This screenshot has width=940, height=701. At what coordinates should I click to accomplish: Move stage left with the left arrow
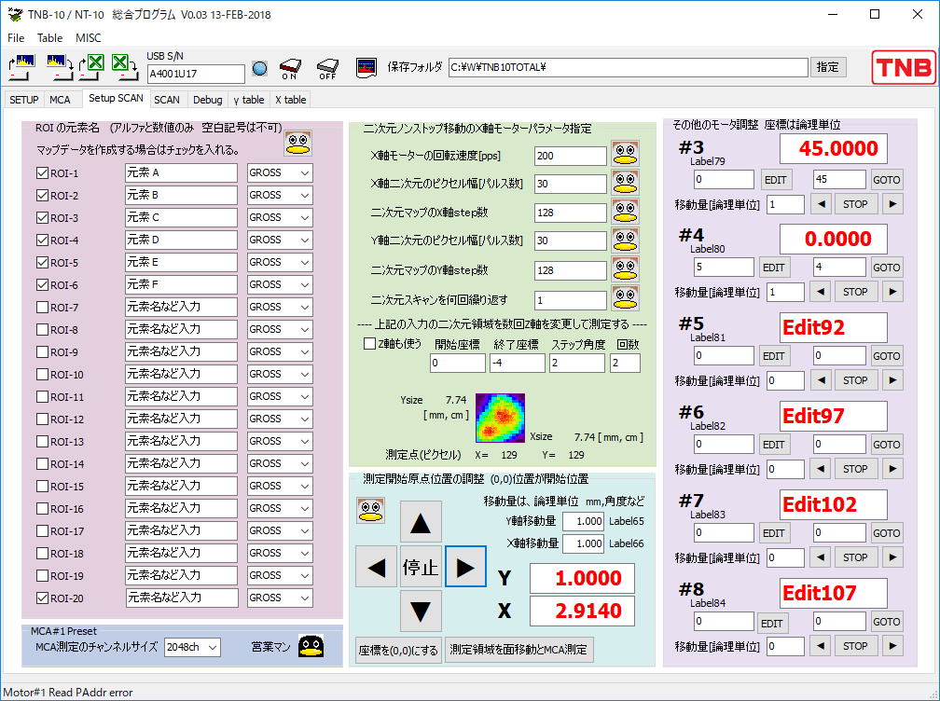377,567
